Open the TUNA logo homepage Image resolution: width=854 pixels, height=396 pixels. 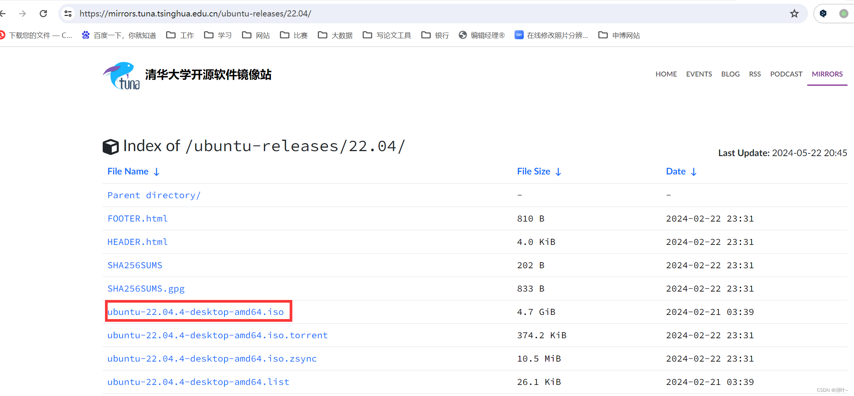pos(121,76)
